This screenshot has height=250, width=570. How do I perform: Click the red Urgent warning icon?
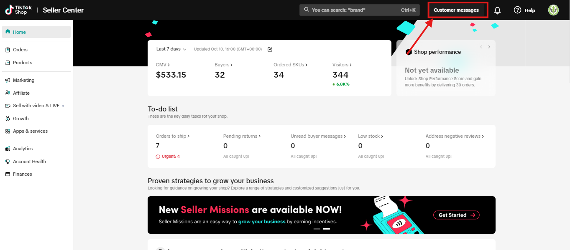[x=158, y=157]
